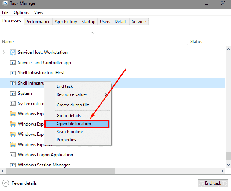Click the vertical scrollbar up arrow
The width and height of the screenshot is (231, 191).
coord(228,50)
